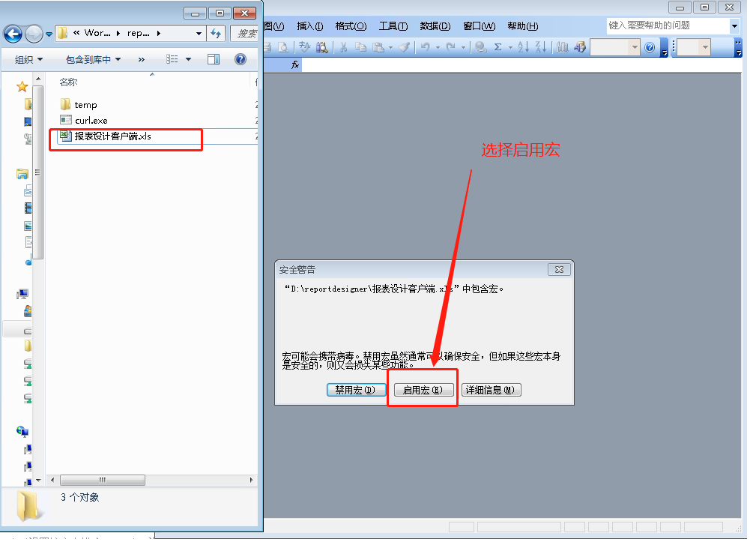Open the Tools (工具) menu in Excel

393,25
